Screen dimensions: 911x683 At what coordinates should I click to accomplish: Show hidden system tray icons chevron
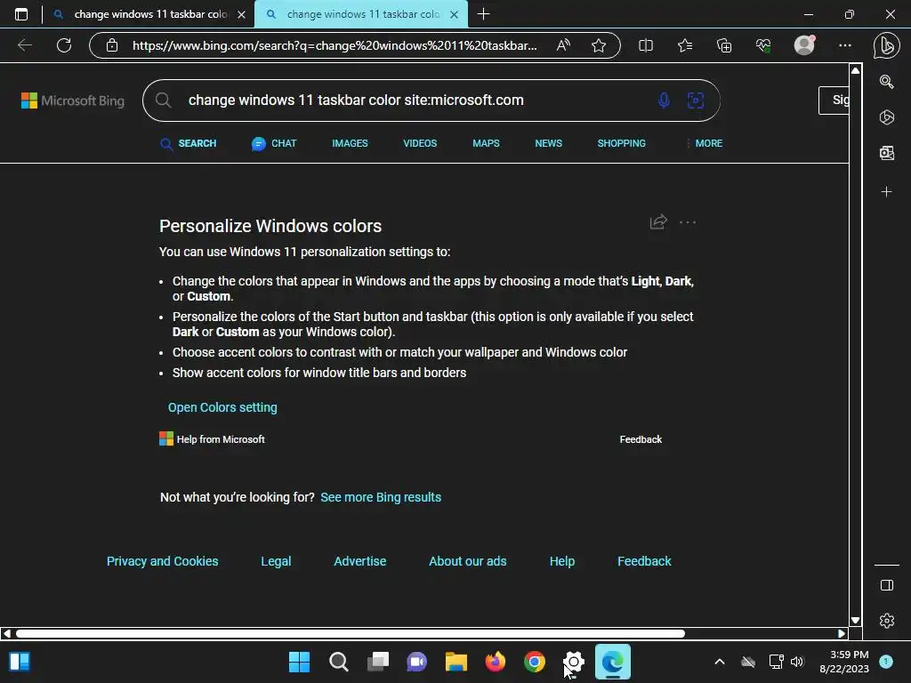[719, 662]
